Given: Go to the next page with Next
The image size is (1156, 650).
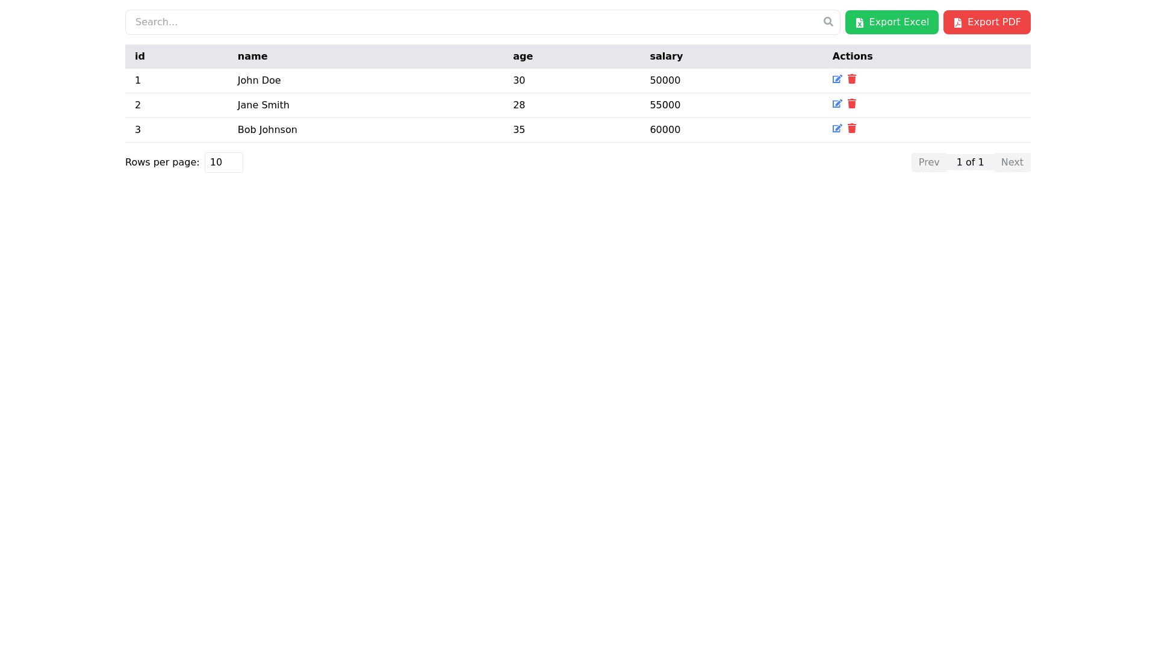Looking at the screenshot, I should 1011,162.
